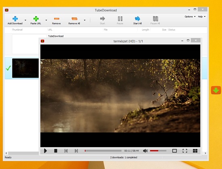The width and height of the screenshot is (222, 169).
Task: Click the floating orange download arrow widget
Action: [216, 90]
